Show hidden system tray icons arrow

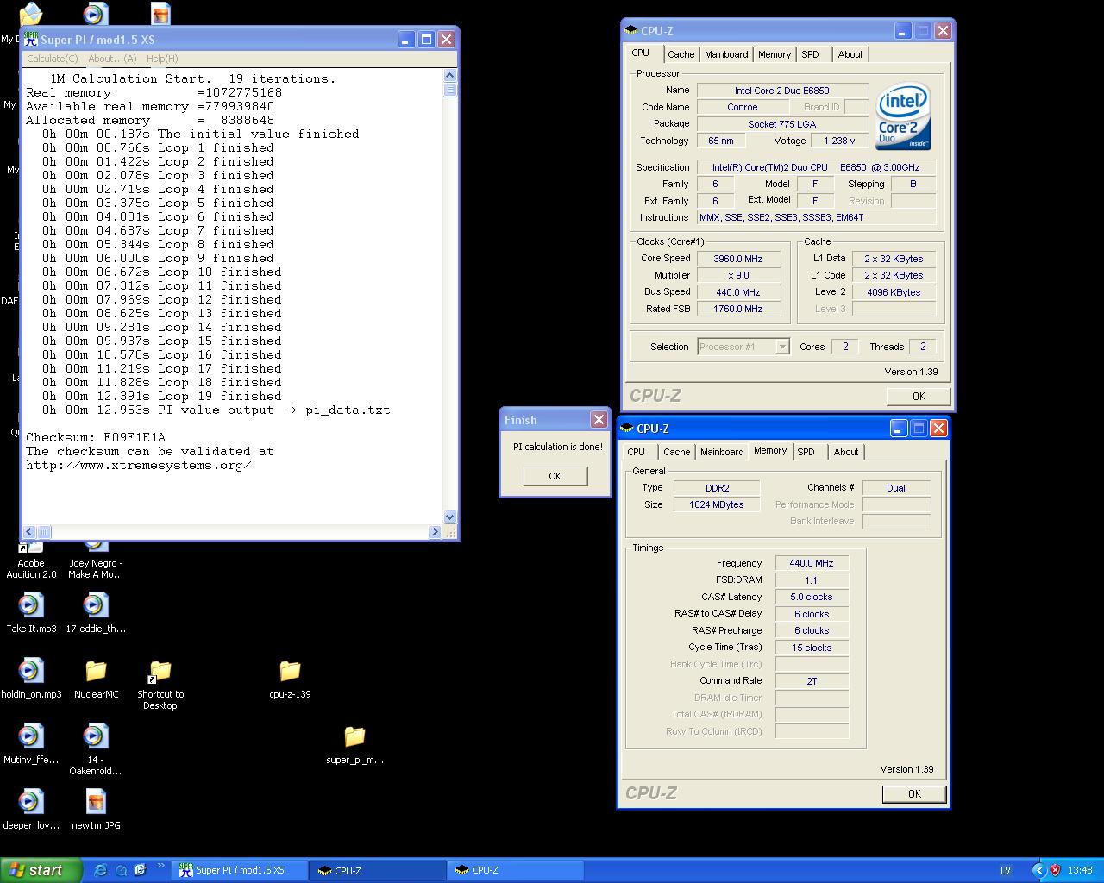pyautogui.click(x=1040, y=870)
